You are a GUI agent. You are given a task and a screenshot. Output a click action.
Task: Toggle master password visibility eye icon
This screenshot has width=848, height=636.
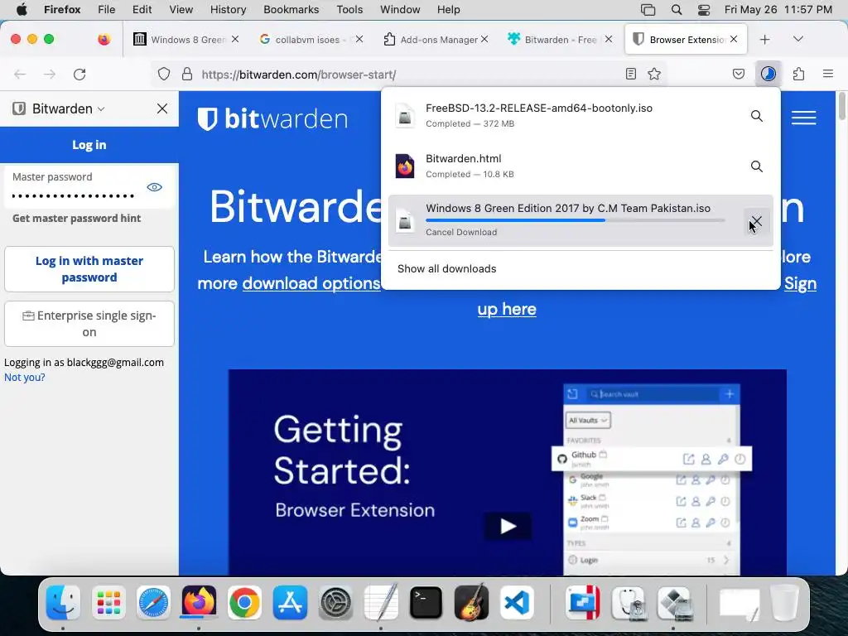(155, 187)
